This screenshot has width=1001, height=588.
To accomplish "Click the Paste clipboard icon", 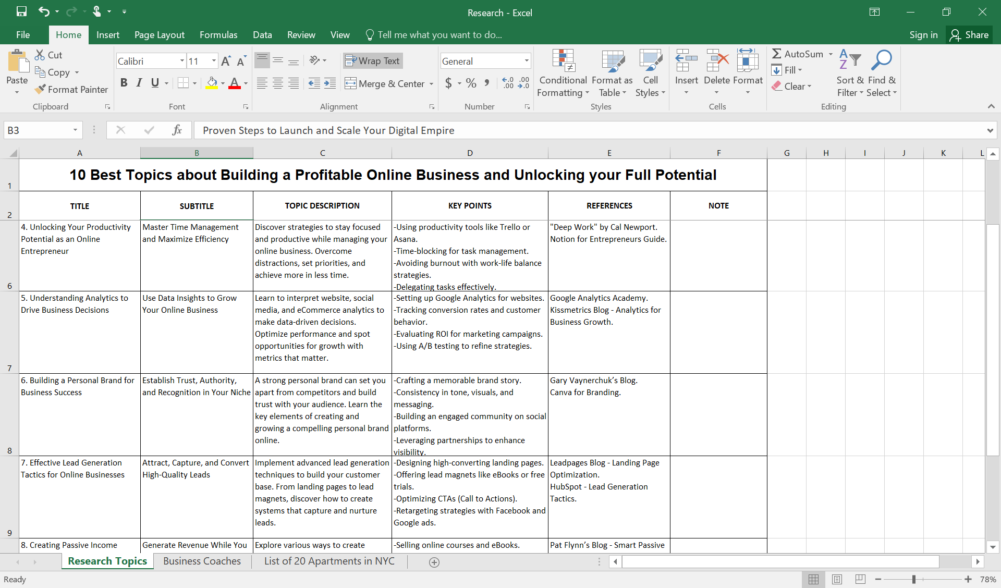I will (x=18, y=62).
